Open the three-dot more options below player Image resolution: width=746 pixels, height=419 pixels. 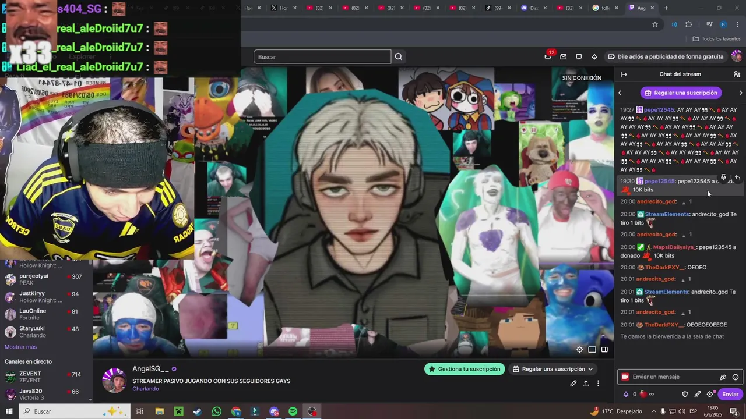[598, 384]
